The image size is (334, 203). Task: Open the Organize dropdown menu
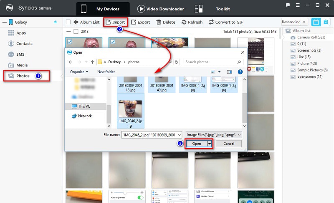coord(79,72)
